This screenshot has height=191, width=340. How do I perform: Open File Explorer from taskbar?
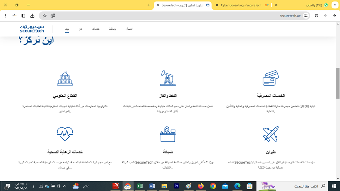(x=164, y=186)
